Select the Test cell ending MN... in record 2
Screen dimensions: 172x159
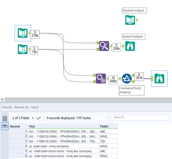[64, 136]
